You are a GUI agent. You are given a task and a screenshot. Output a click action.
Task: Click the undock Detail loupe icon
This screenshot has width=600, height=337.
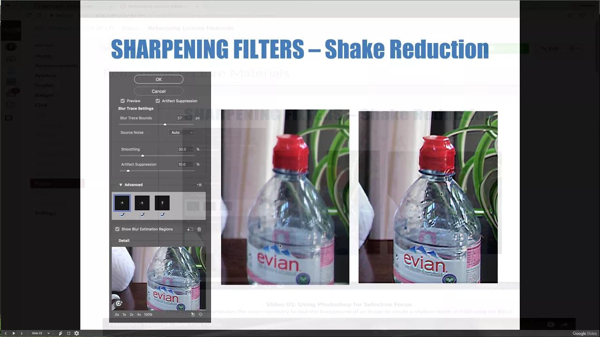[x=193, y=315]
